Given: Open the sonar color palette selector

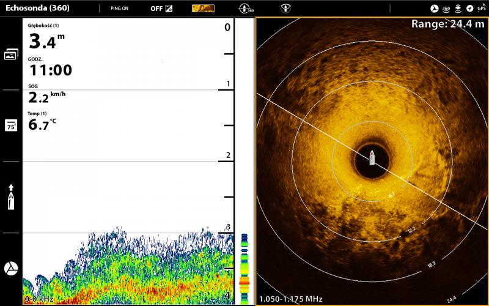Looking at the screenshot, I should point(203,9).
